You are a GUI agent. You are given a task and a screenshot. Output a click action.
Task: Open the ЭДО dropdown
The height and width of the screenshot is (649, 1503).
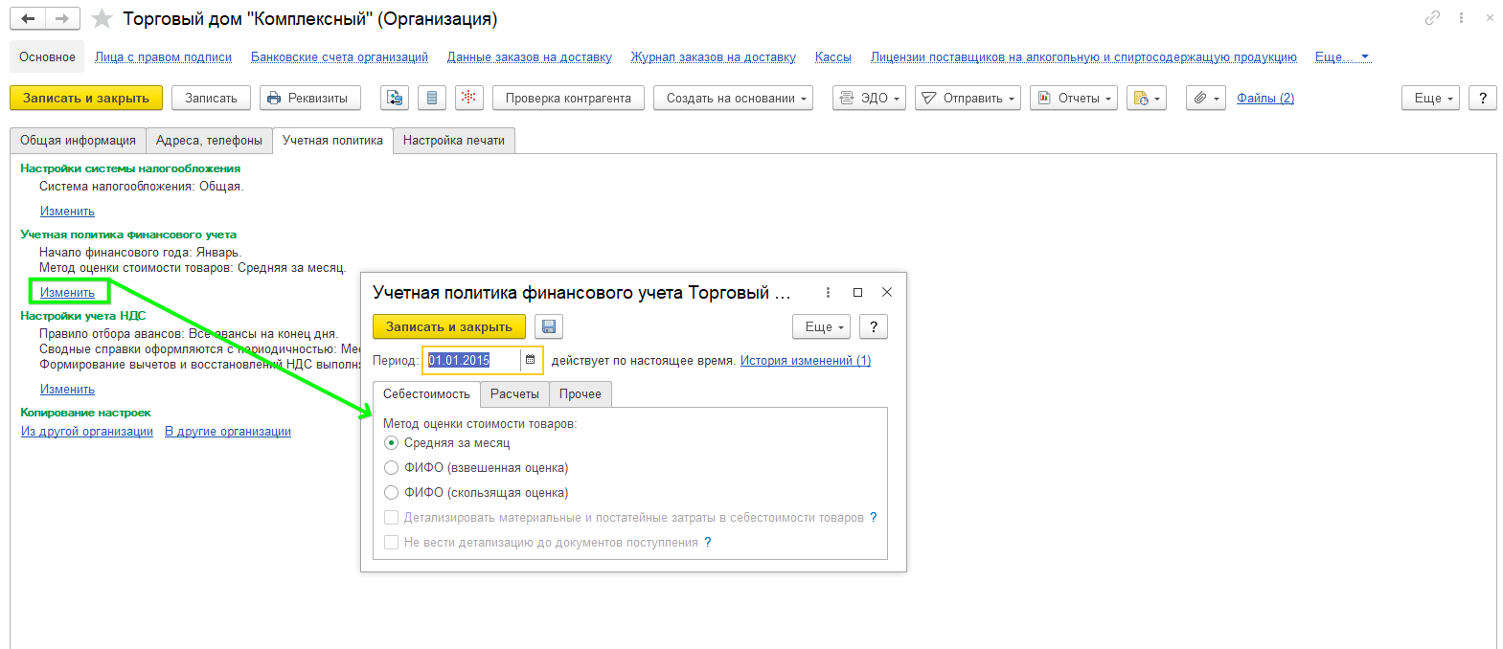point(869,98)
